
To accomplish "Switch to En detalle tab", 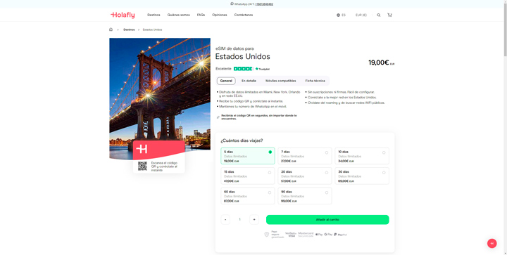I will (249, 81).
